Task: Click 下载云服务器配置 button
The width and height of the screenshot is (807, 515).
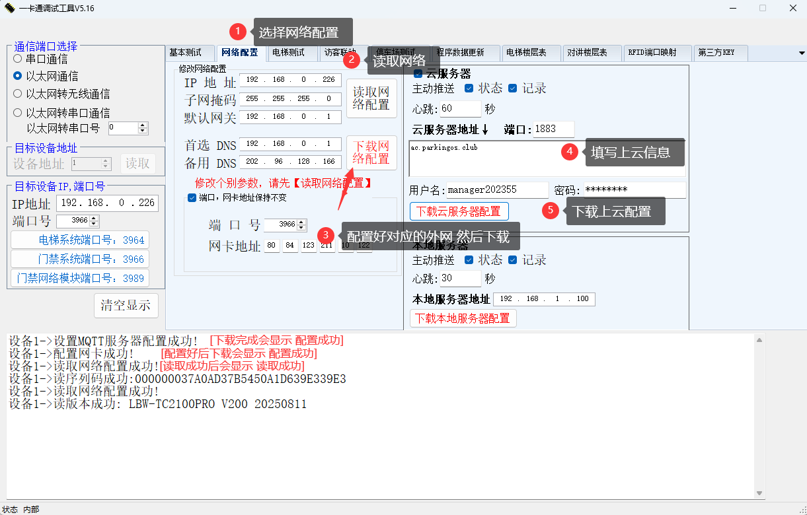Action: point(459,211)
